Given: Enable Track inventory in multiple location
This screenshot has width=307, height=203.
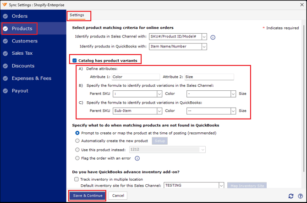Looking at the screenshot, I should [77, 179].
